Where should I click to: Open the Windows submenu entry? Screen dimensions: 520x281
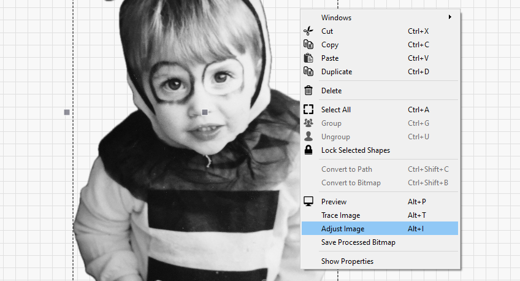(x=336, y=18)
